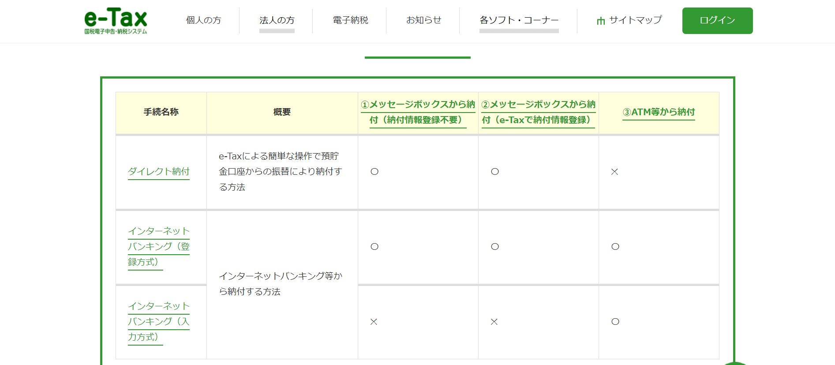Open the 法人の方 menu
This screenshot has height=365, width=835.
pos(277,20)
